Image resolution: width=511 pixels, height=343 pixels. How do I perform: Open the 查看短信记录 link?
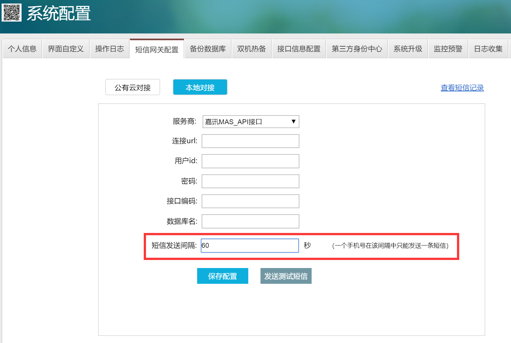pyautogui.click(x=462, y=88)
